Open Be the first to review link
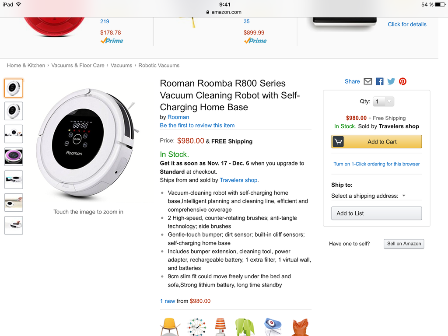This screenshot has height=336, width=448. coord(197,126)
